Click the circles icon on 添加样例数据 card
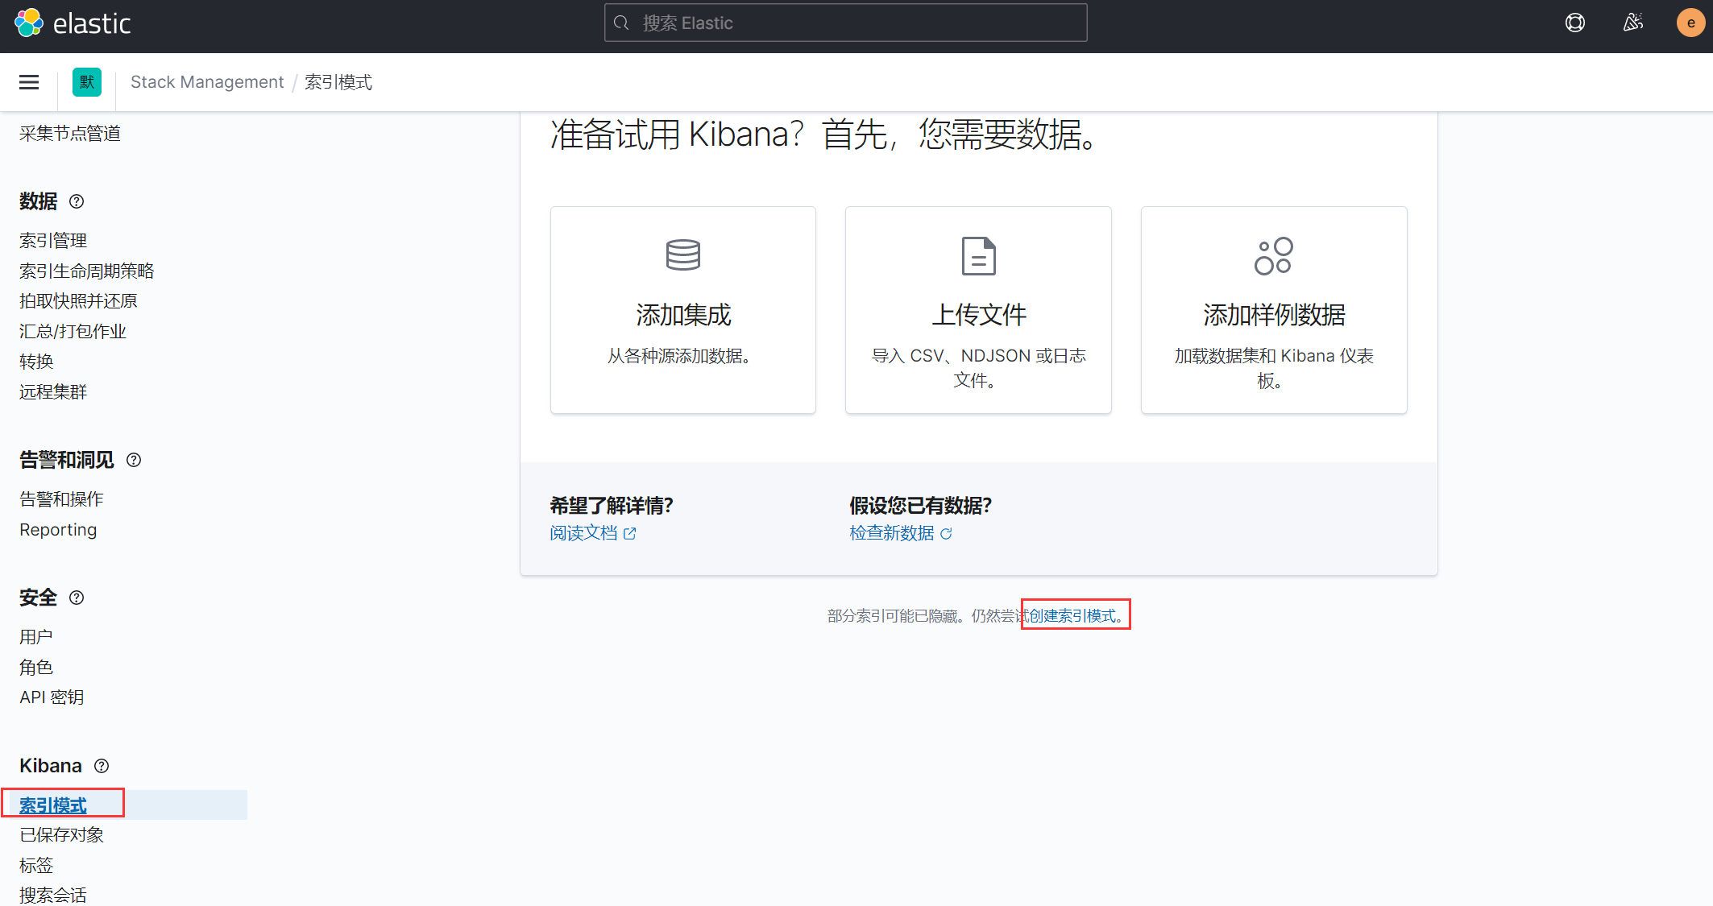This screenshot has height=906, width=1713. coord(1274,256)
